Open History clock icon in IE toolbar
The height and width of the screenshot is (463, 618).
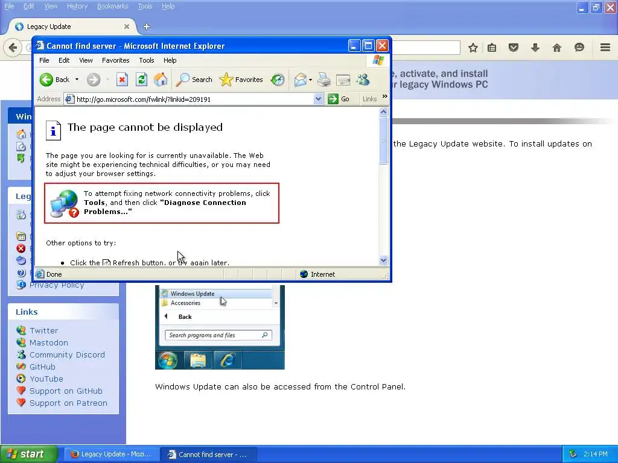pos(278,80)
